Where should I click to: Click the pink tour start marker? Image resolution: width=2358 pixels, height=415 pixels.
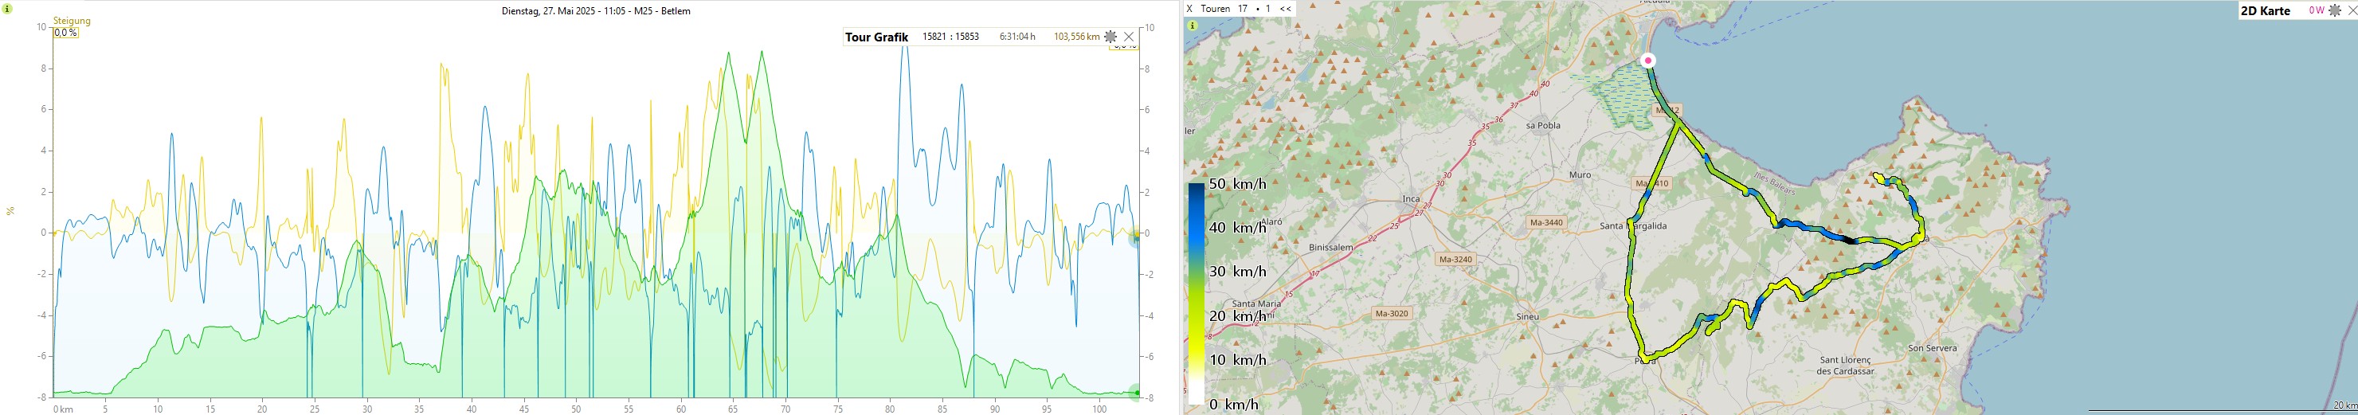coord(1647,61)
